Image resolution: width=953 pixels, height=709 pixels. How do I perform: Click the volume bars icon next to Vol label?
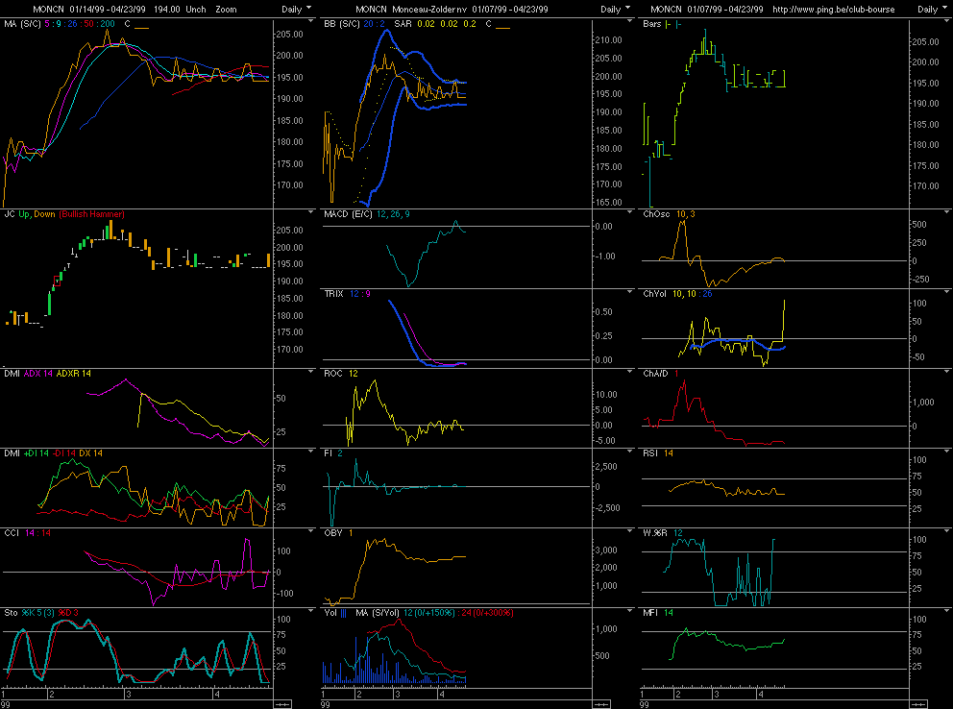click(x=343, y=613)
